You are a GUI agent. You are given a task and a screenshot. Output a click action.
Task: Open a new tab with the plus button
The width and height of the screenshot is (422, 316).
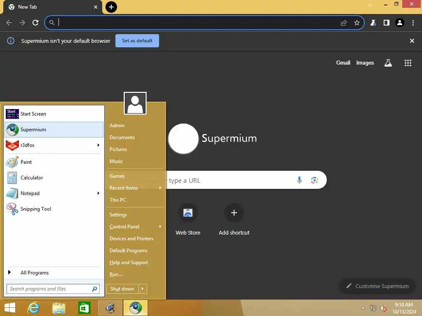pyautogui.click(x=111, y=7)
